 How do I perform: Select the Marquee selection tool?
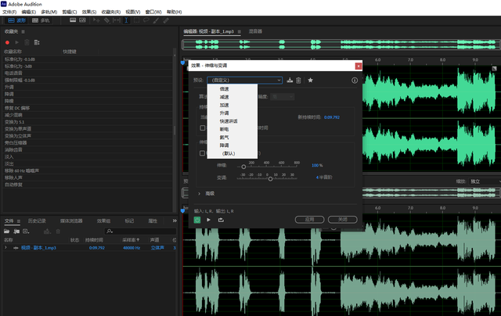tap(136, 20)
